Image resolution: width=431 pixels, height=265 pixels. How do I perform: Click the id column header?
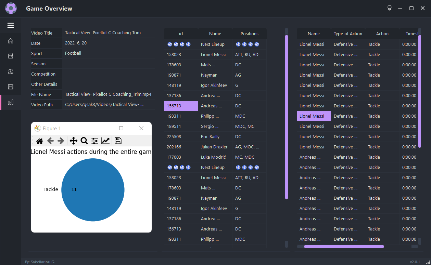(181, 34)
